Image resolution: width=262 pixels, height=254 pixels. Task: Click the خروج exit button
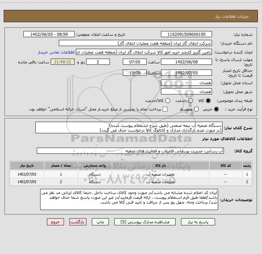click(x=55, y=222)
